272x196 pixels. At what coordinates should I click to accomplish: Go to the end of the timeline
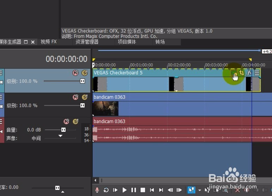(161, 190)
